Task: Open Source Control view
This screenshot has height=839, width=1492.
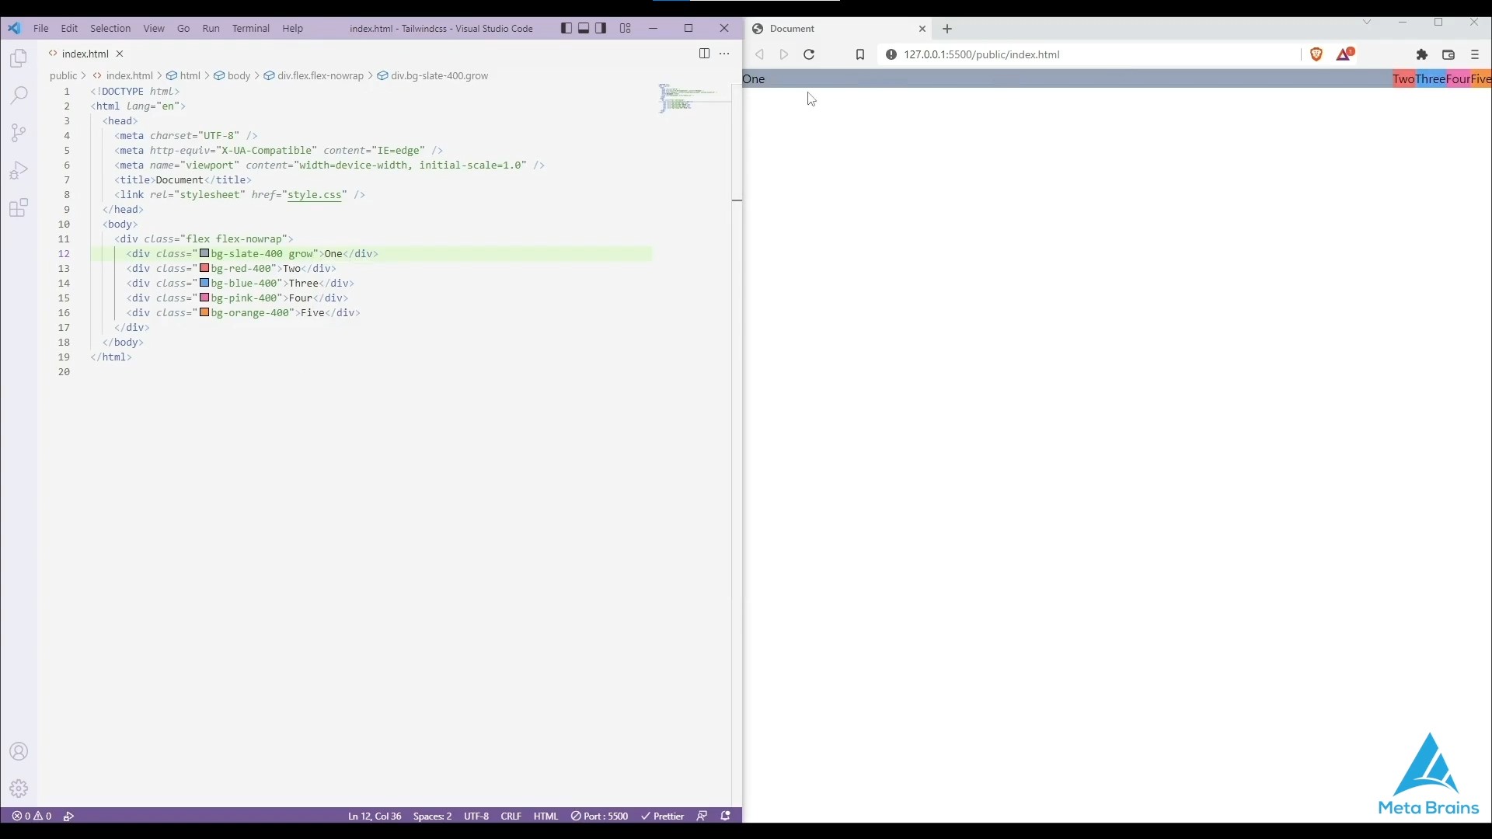Action: point(18,132)
